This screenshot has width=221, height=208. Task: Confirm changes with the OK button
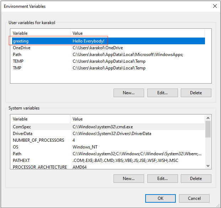[161, 198]
